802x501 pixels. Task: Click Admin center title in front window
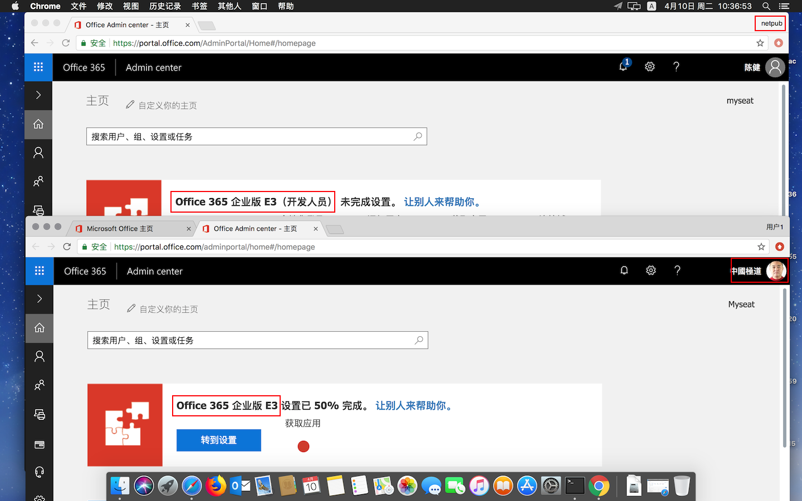155,271
